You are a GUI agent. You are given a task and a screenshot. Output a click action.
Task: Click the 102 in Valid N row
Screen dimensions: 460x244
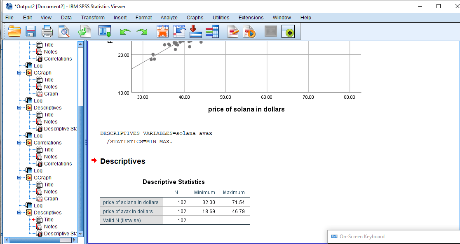point(182,221)
